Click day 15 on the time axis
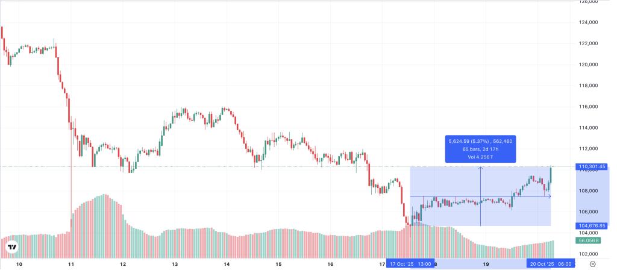The width and height of the screenshot is (617, 270). (278, 264)
